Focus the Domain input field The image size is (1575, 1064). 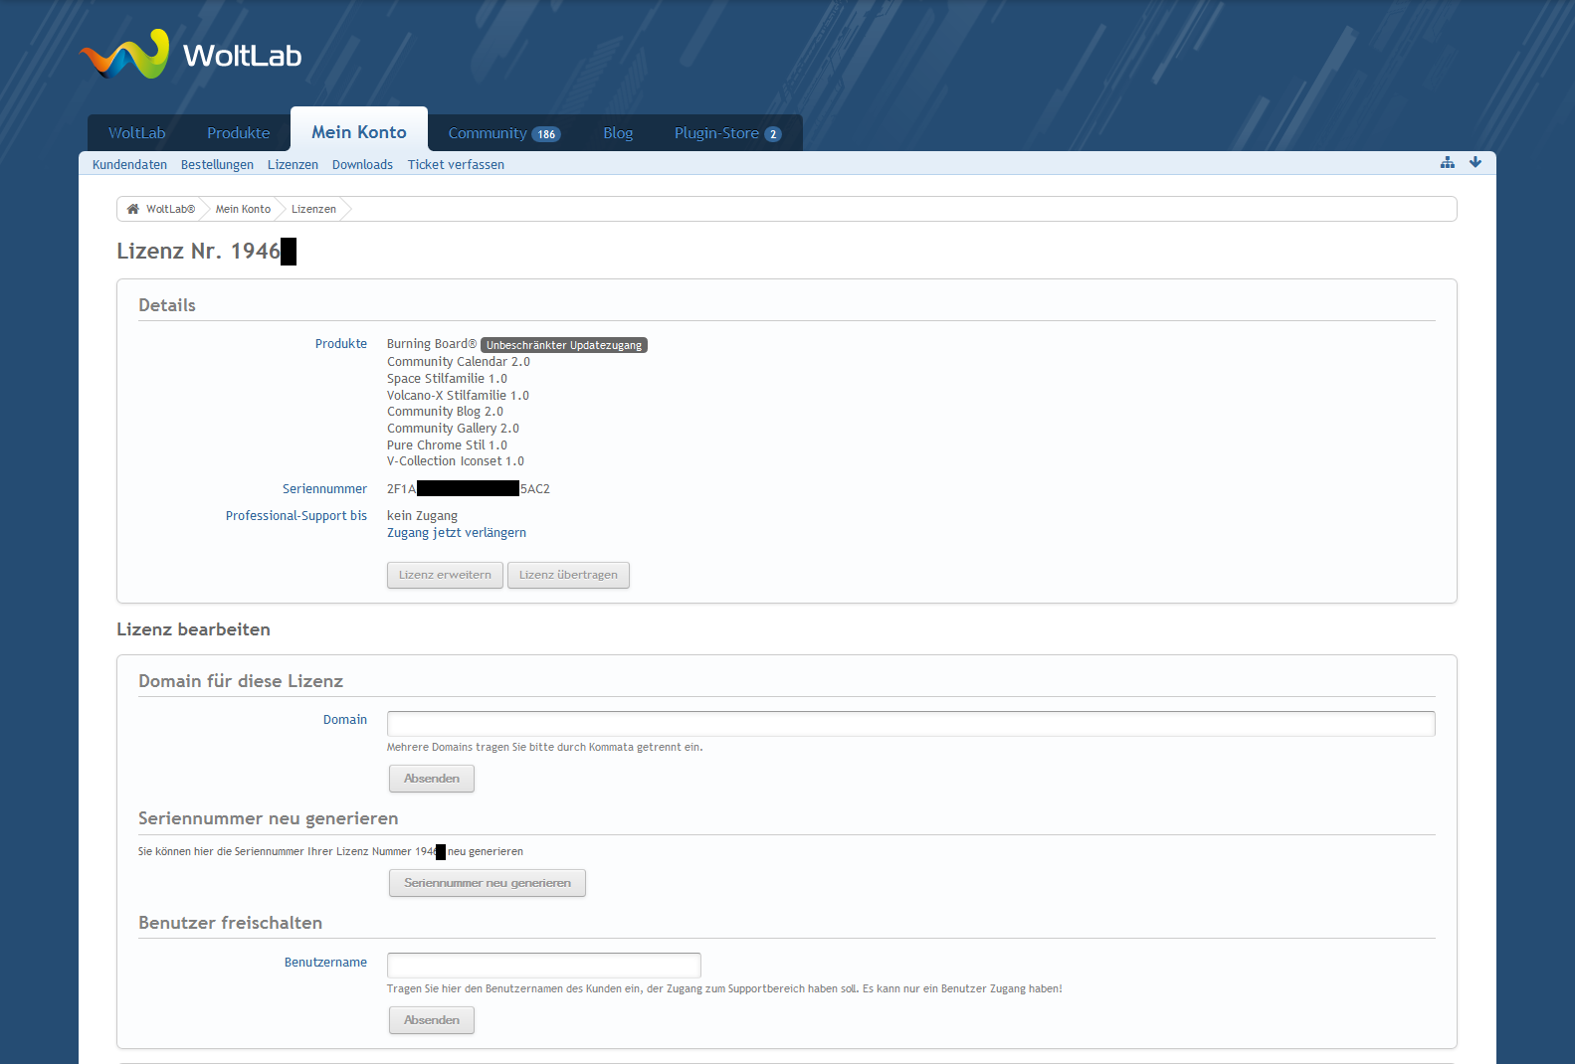click(910, 724)
